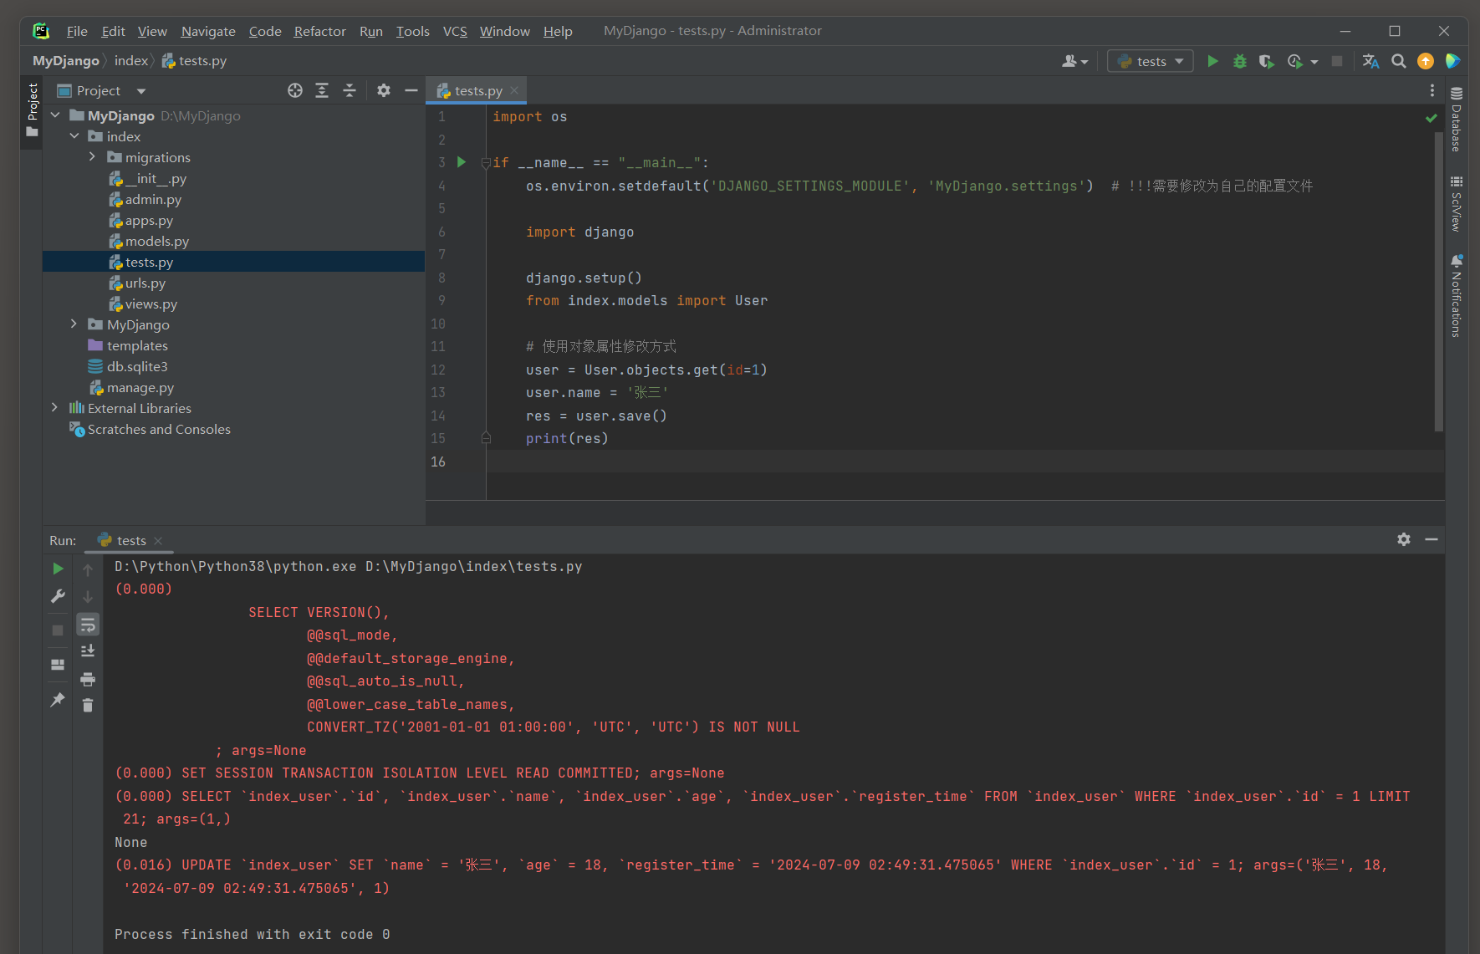This screenshot has width=1480, height=954.
Task: Expand the inner MyDjango package folder
Action: (x=74, y=324)
